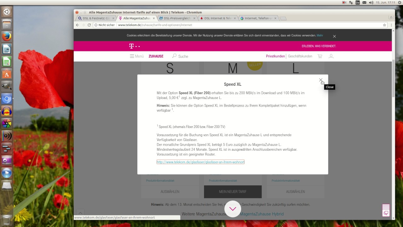Open LibreOffice Writer from the launcher
Image resolution: width=403 pixels, height=227 pixels.
pyautogui.click(x=7, y=49)
